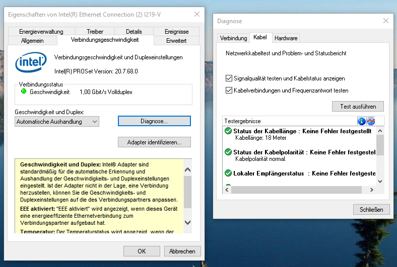Click up arrow of help text scrollbar
Viewport: 397px width, 267px height.
[187, 170]
